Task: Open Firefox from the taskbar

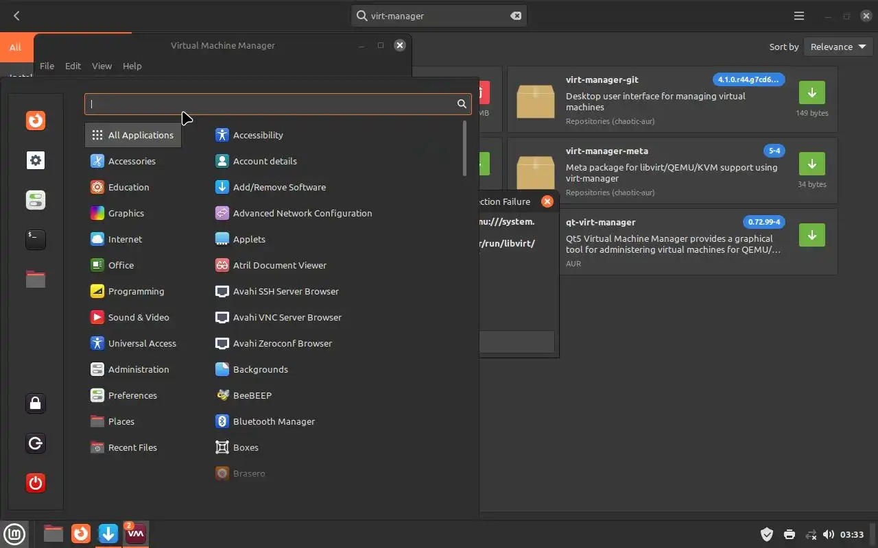Action: [x=81, y=534]
